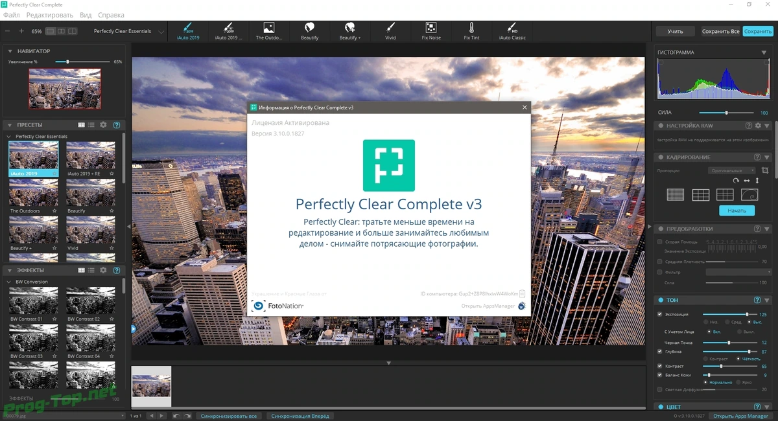778x421 pixels.
Task: Collapse the НАВИГАТОР panel
Action: click(x=11, y=51)
